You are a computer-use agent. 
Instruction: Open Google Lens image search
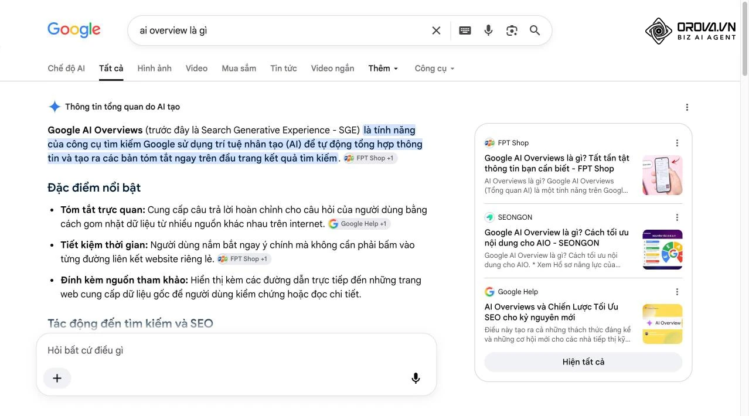512,30
